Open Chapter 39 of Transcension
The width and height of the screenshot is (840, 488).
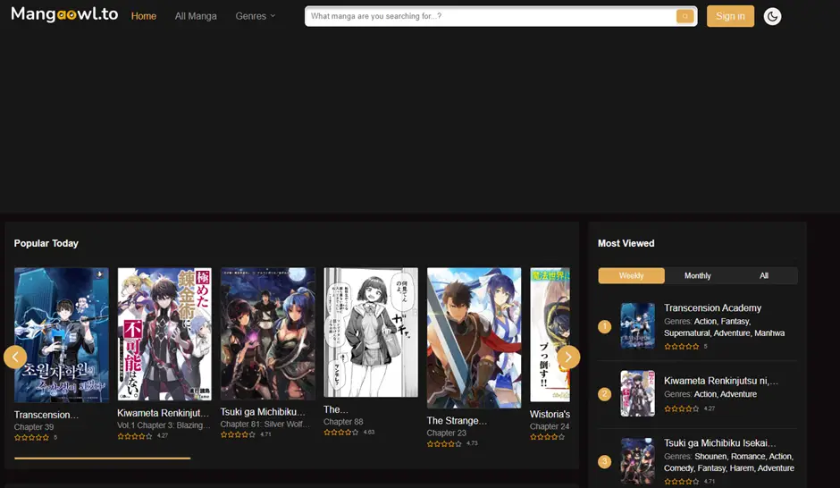tap(34, 427)
